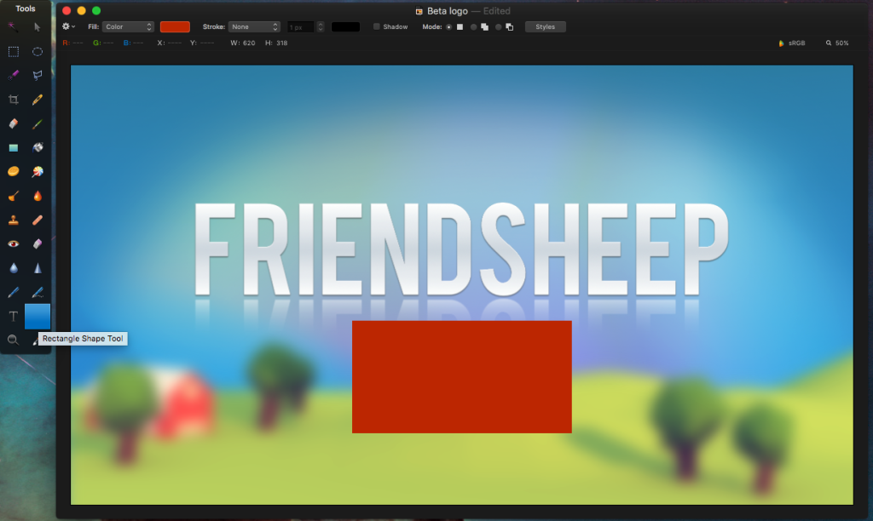Select the add-to-shape mode radio
Screen dimensions: 873x521
pyautogui.click(x=473, y=26)
